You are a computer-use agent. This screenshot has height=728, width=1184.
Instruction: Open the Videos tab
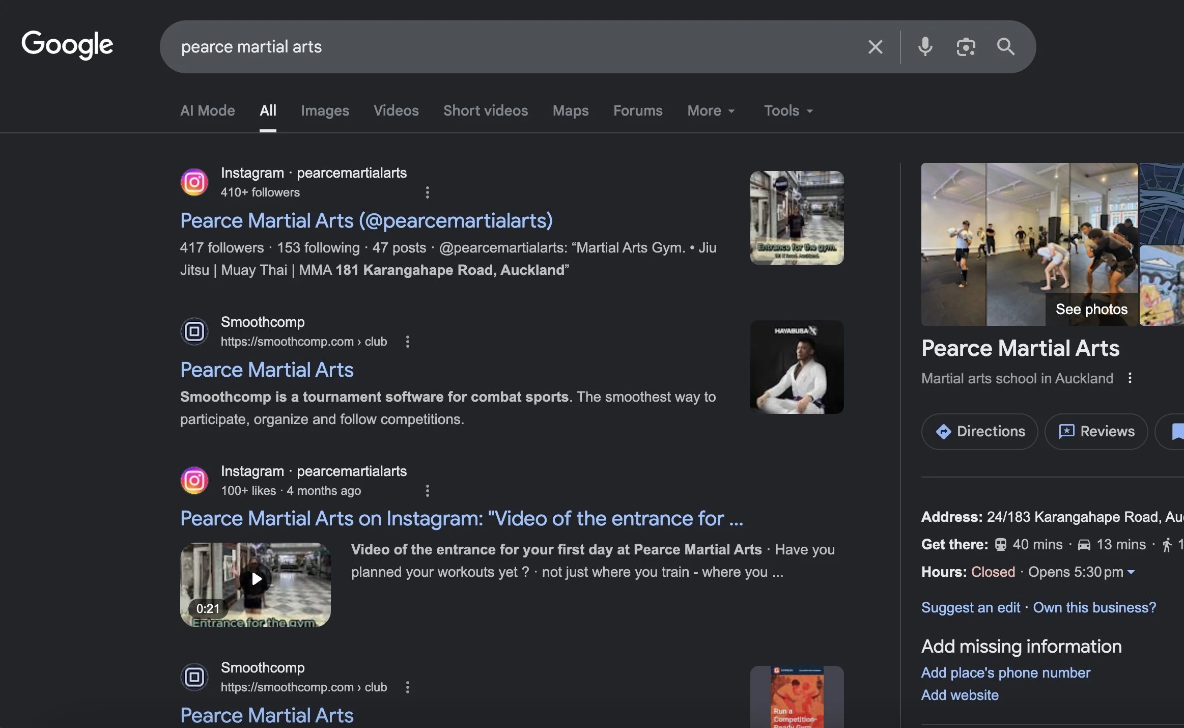tap(396, 110)
